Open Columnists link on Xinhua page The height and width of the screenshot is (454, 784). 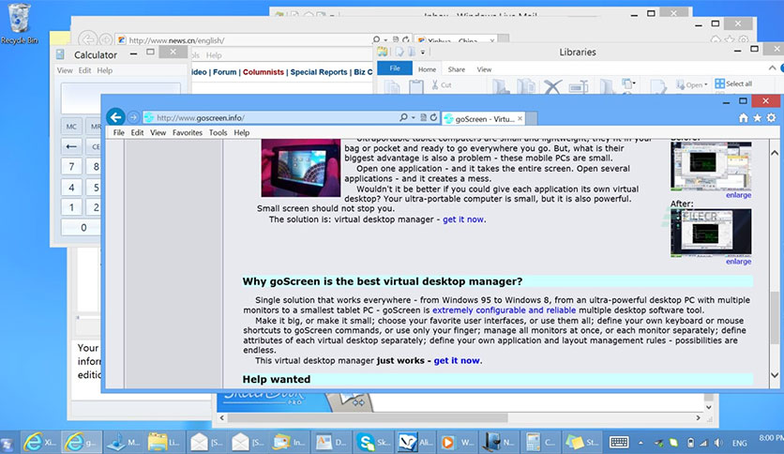pyautogui.click(x=263, y=72)
